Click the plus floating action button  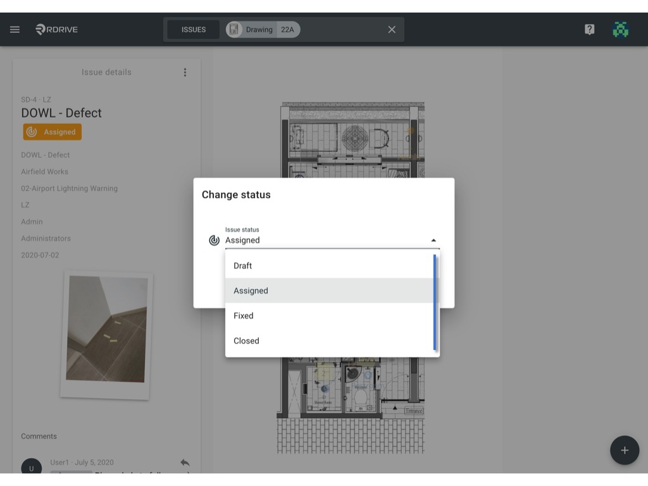pos(625,450)
